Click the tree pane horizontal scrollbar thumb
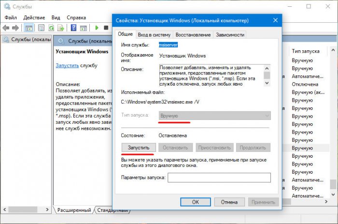 tap(23, 209)
